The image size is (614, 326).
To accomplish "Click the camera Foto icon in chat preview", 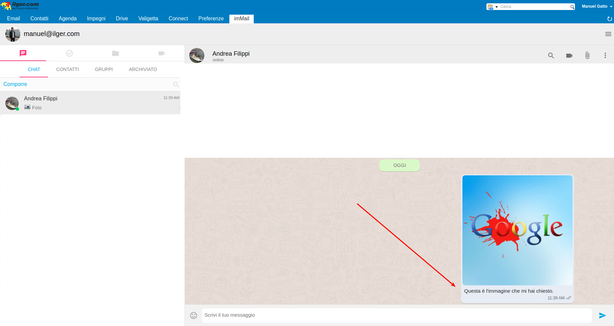I will (27, 107).
